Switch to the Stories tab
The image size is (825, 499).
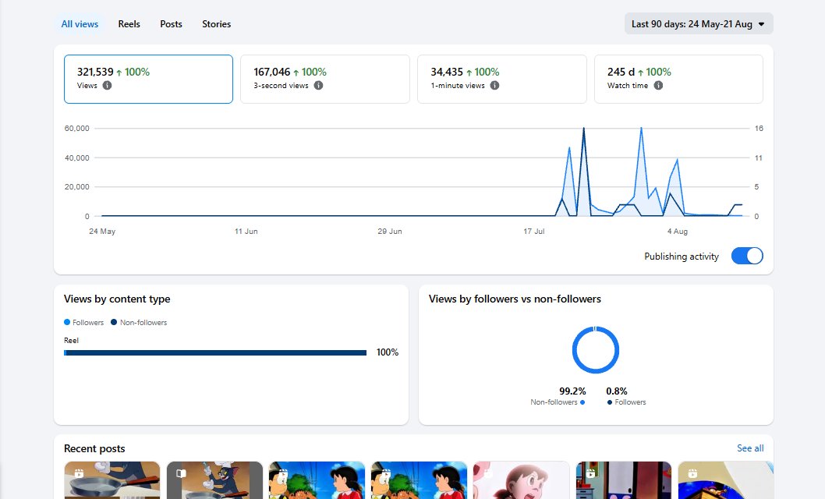point(216,23)
